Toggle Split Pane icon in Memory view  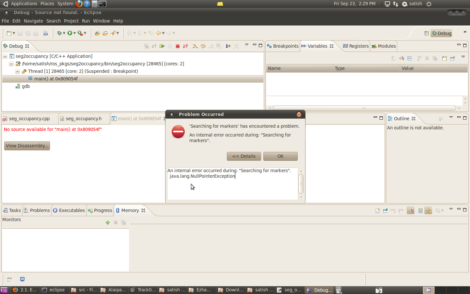(x=420, y=211)
